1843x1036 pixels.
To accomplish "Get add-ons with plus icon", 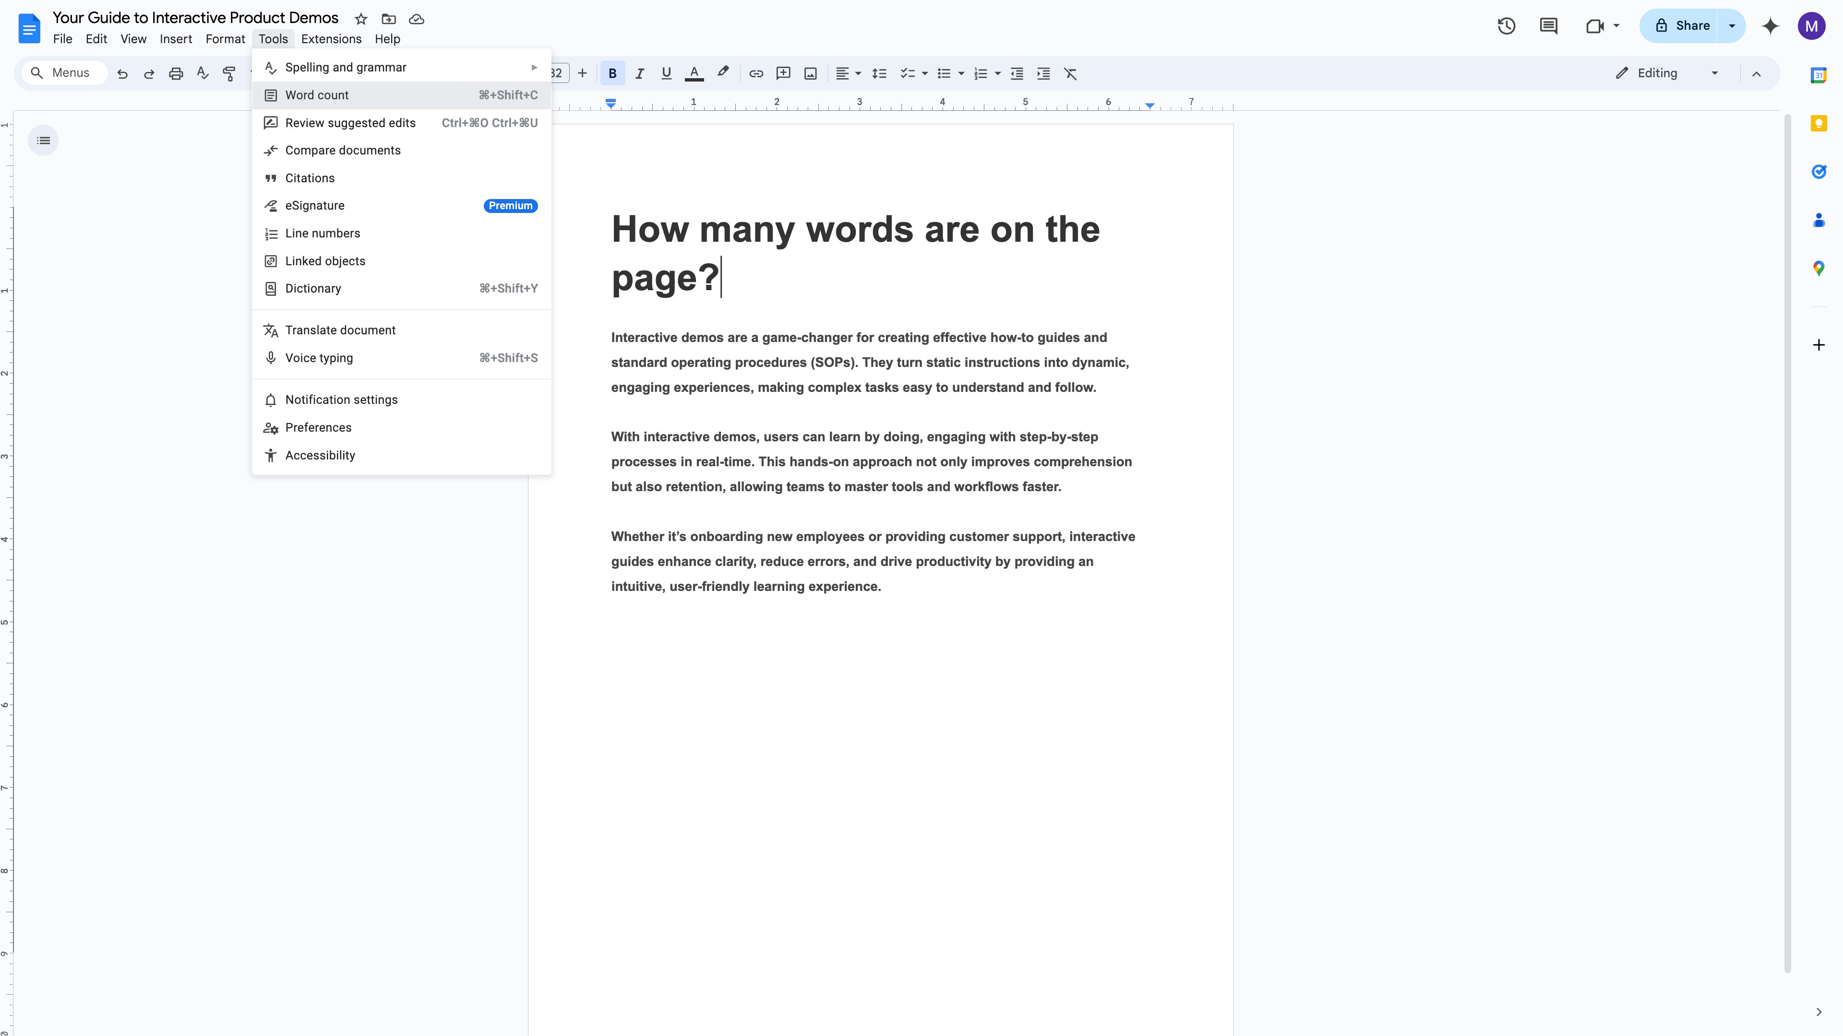I will (x=1819, y=345).
